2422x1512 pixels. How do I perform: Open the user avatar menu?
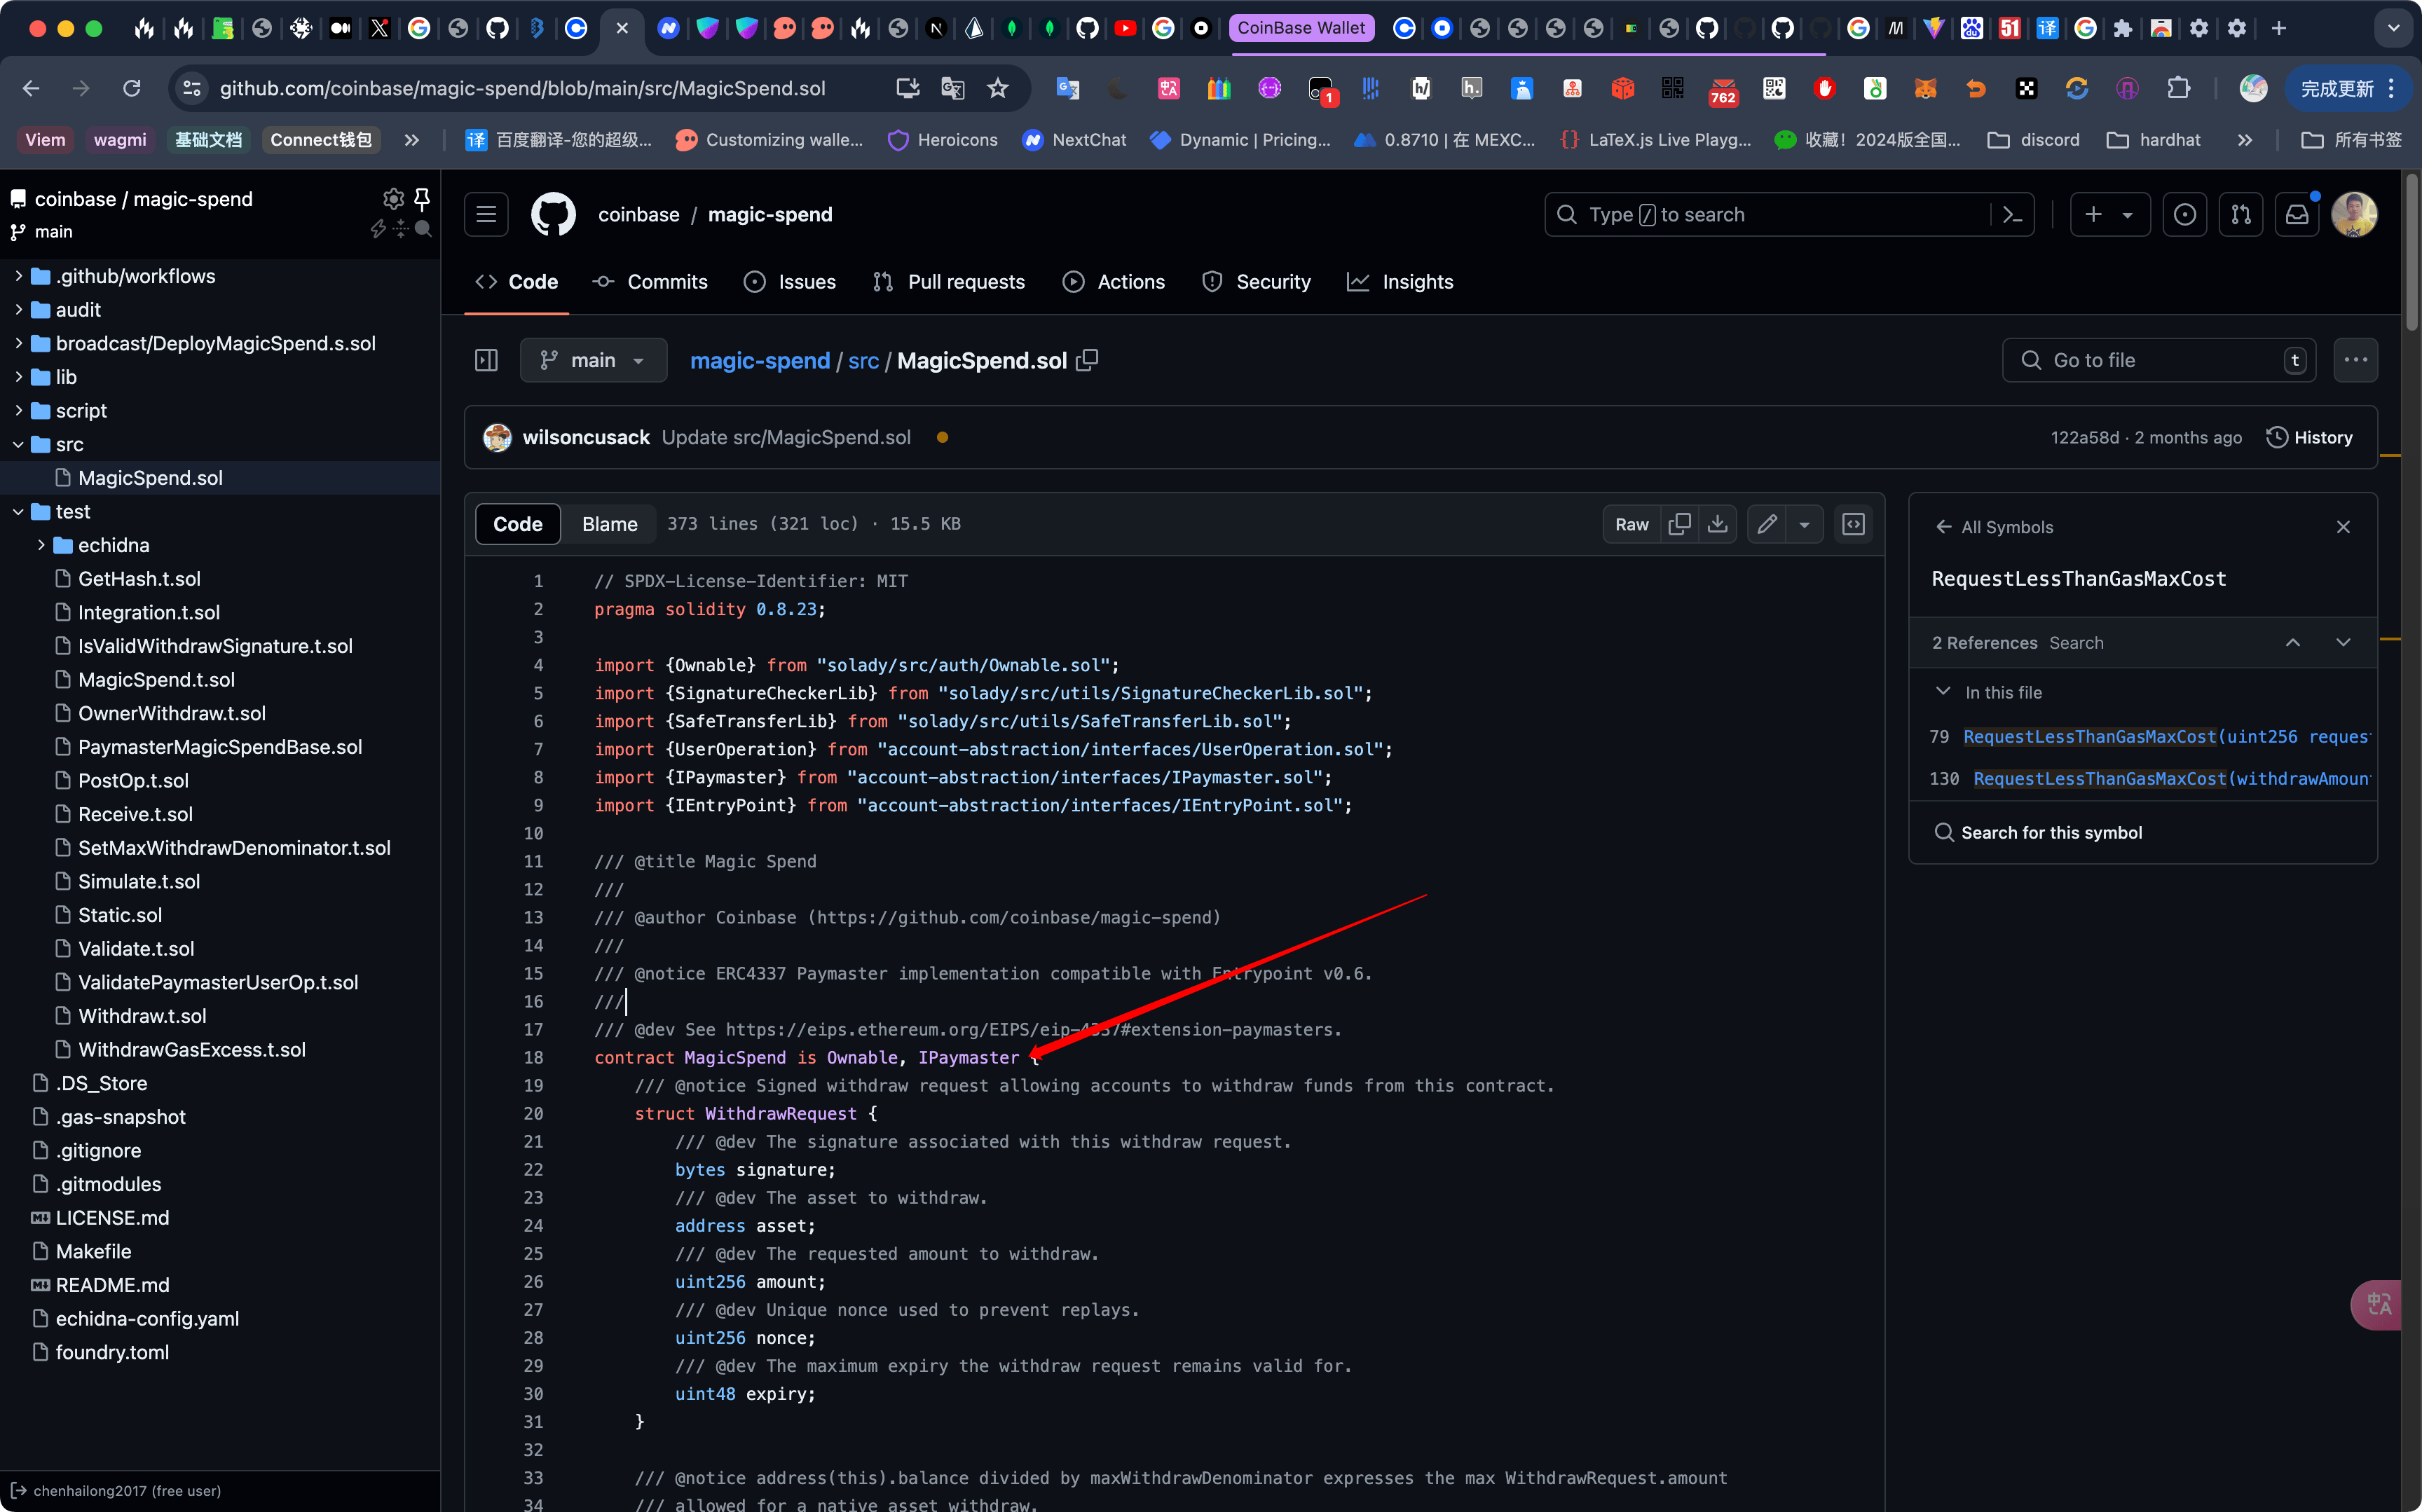[2354, 214]
